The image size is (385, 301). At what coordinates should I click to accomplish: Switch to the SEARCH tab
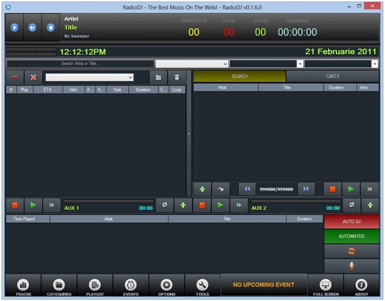click(x=239, y=76)
